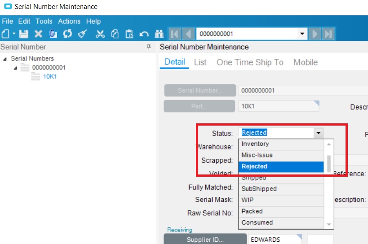Collapse the 0000000001 tree node
The width and height of the screenshot is (368, 244).
(x=15, y=68)
